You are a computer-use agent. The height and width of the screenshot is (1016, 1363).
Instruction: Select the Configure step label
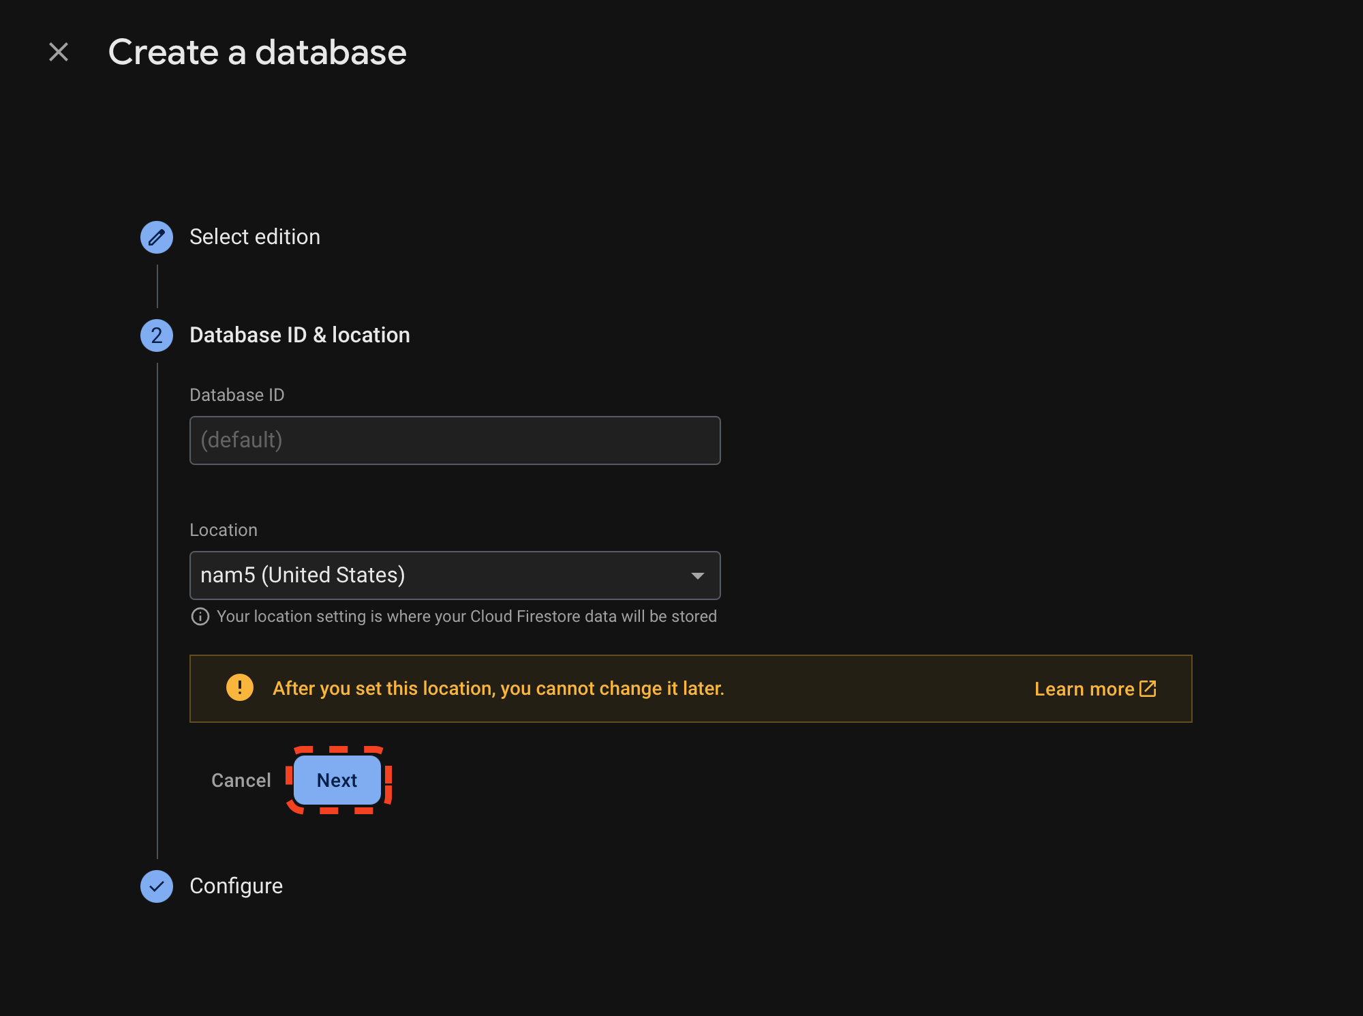(236, 886)
